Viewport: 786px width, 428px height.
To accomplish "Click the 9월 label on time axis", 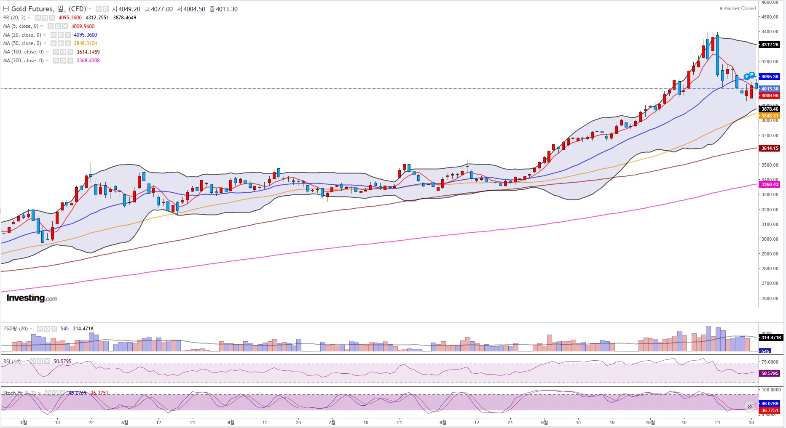I will pos(545,422).
